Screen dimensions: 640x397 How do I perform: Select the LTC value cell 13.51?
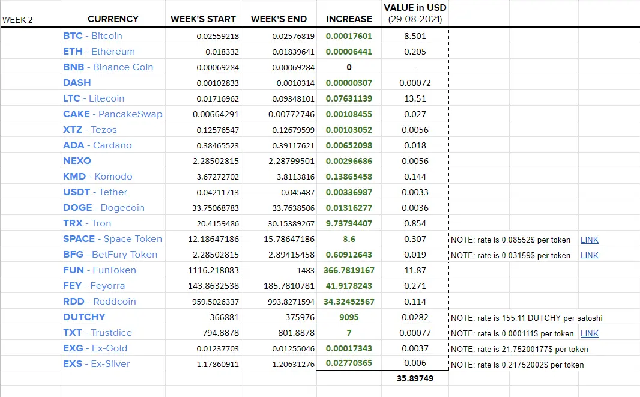tap(415, 98)
